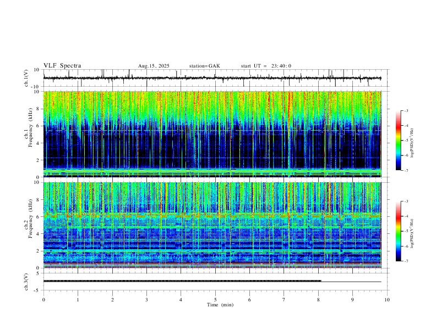Image resolution: width=436 pixels, height=336 pixels.
Task: Click the ch.1 color scale bar
Action: (x=398, y=141)
